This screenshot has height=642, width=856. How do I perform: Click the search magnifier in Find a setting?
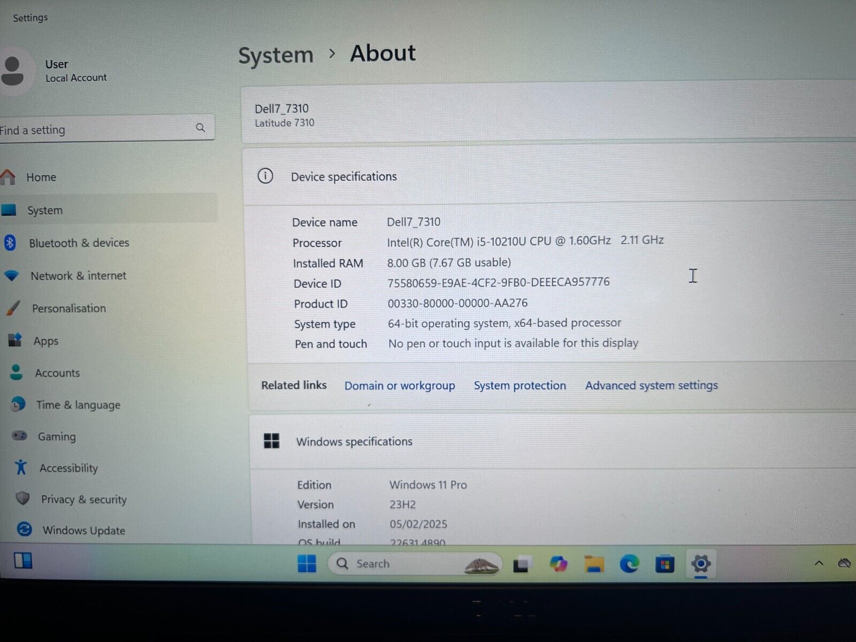(201, 127)
